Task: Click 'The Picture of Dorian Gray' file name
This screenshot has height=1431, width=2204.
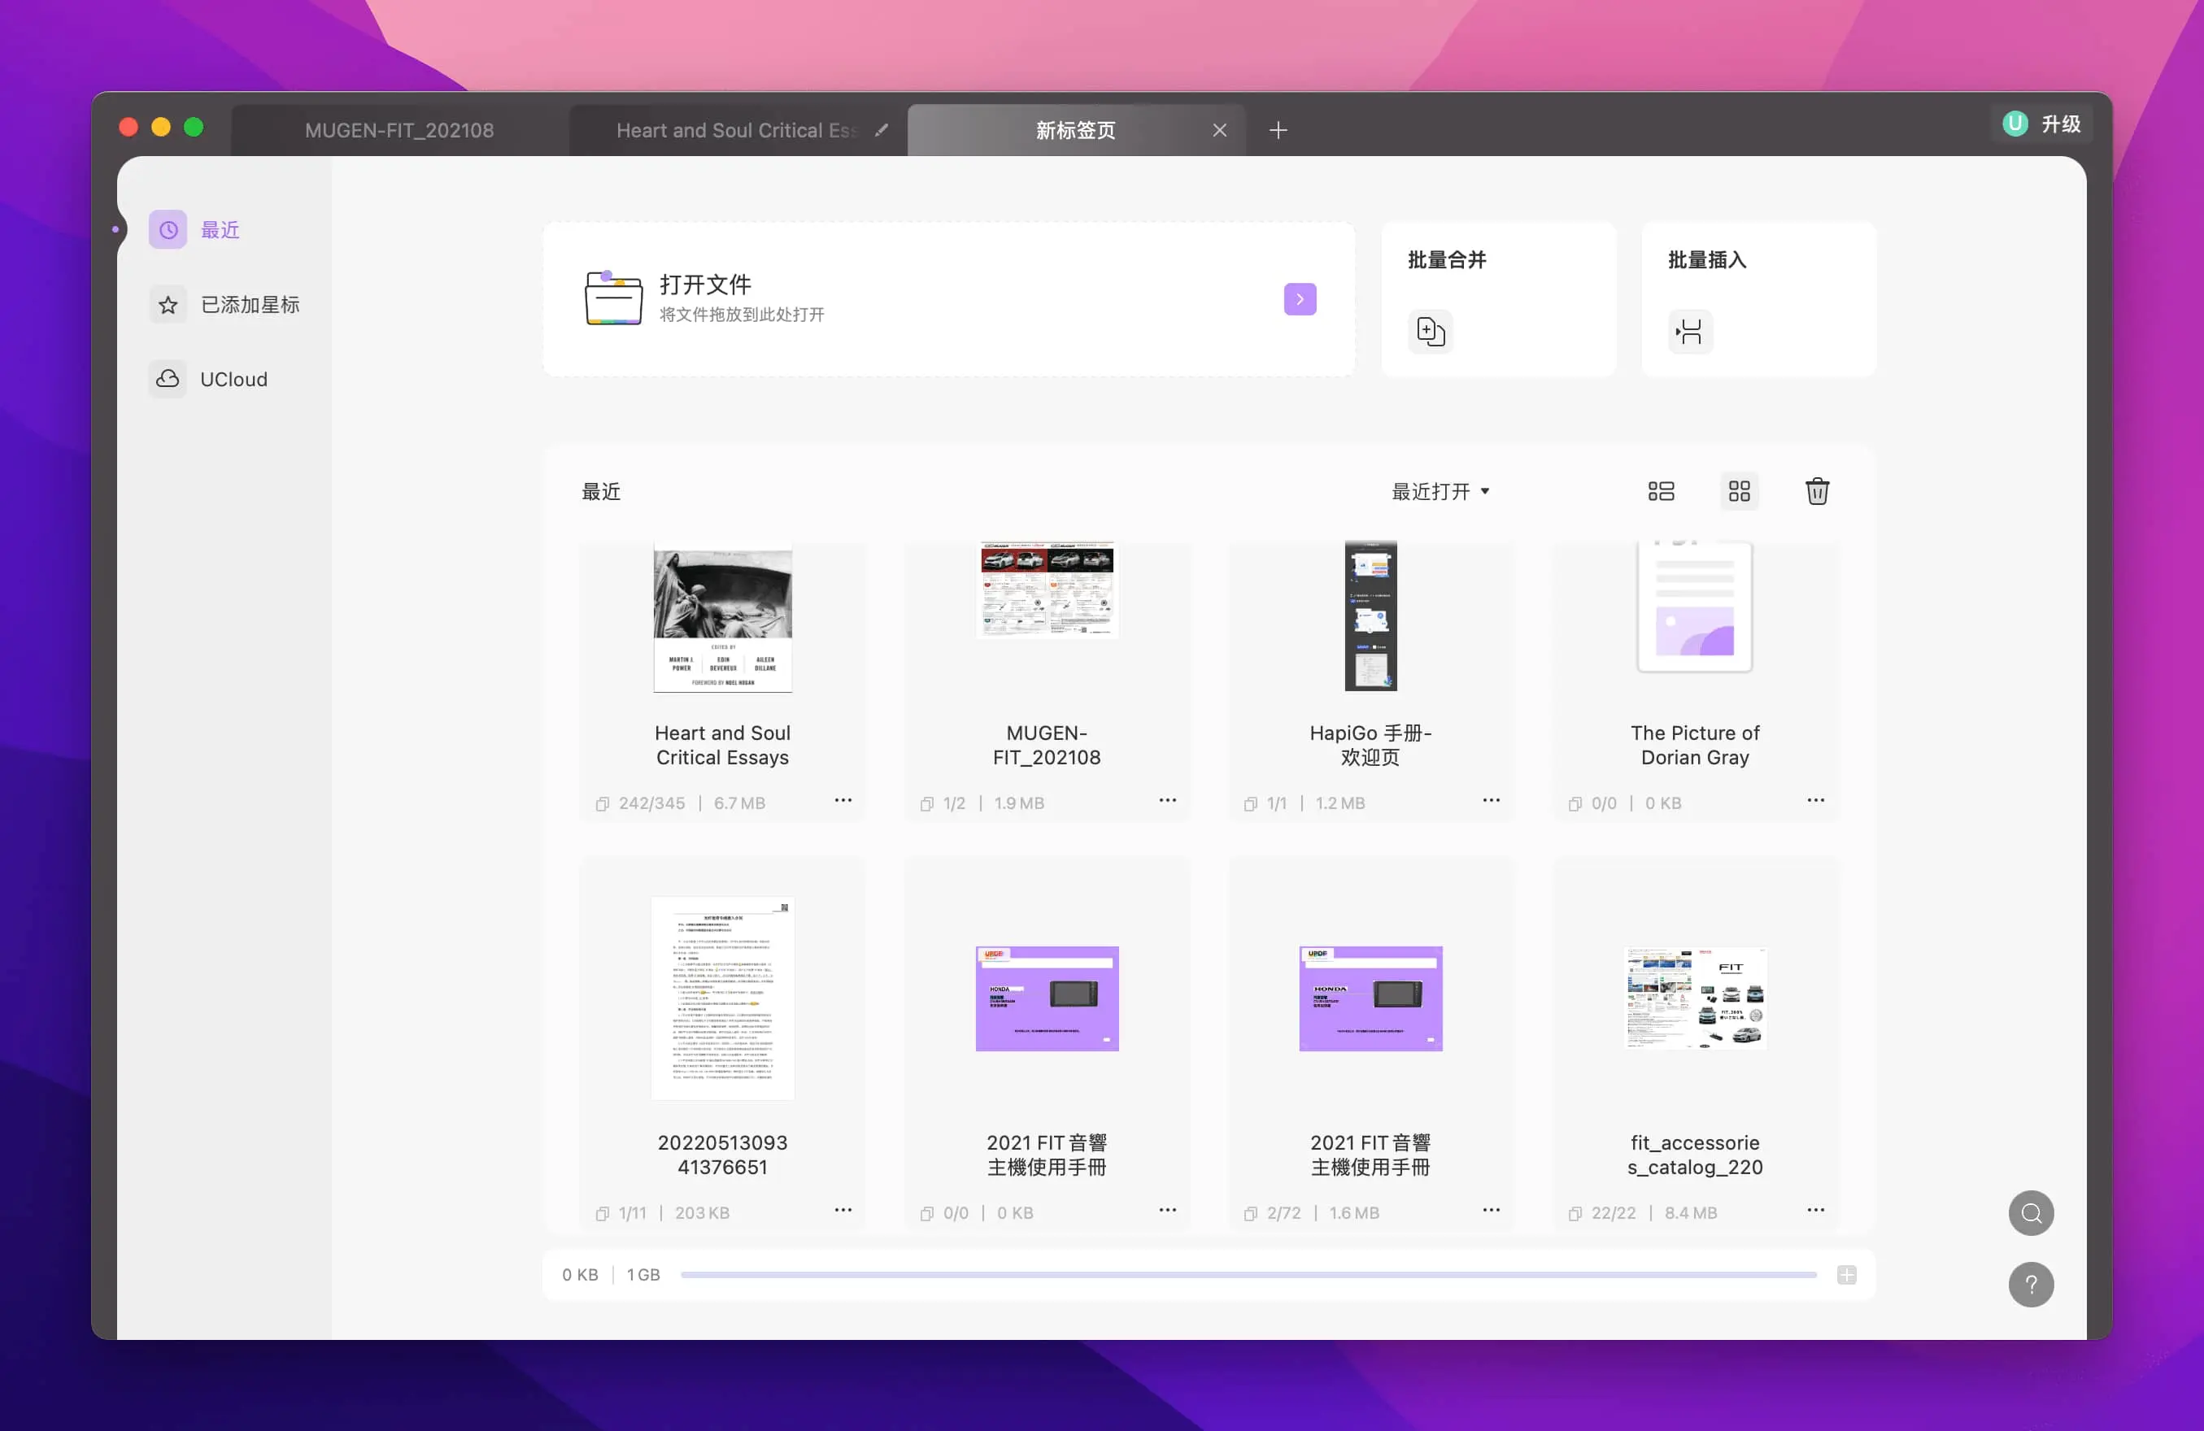Action: 1695,745
